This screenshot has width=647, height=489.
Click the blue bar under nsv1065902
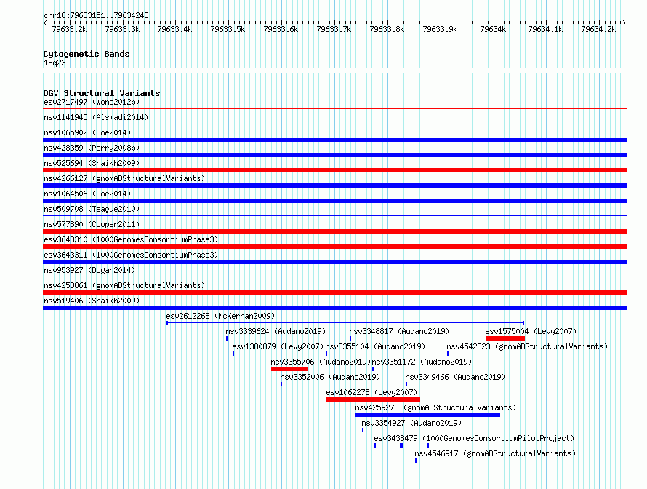[x=334, y=140]
